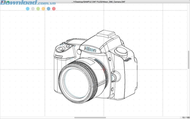The image size is (190, 119).
Task: Pick the dark blue dot under the watermark
Action: pyautogui.click(x=48, y=9)
